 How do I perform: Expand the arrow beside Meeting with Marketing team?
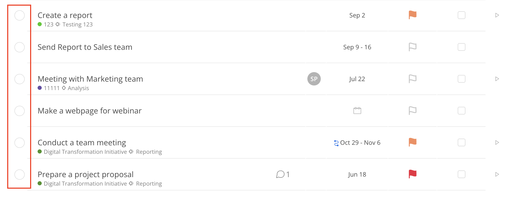click(x=497, y=79)
